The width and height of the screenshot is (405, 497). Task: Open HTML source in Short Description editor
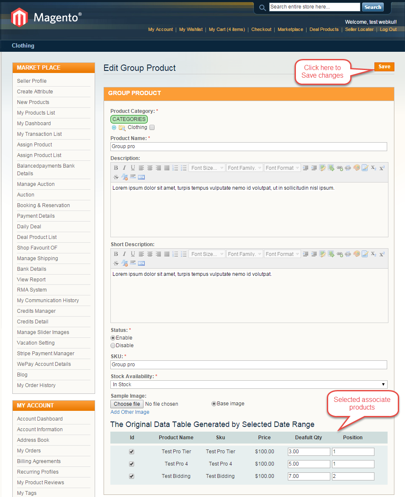[x=141, y=263]
